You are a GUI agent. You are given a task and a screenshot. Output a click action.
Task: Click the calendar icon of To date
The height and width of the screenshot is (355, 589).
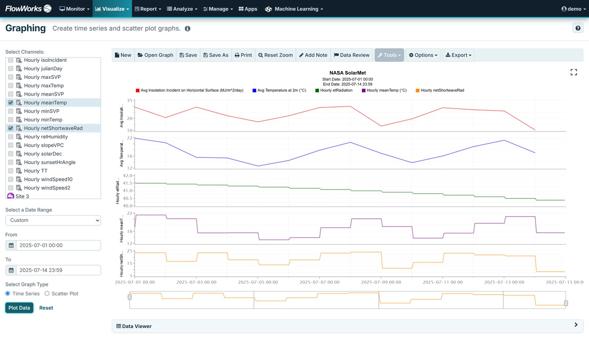pos(11,270)
